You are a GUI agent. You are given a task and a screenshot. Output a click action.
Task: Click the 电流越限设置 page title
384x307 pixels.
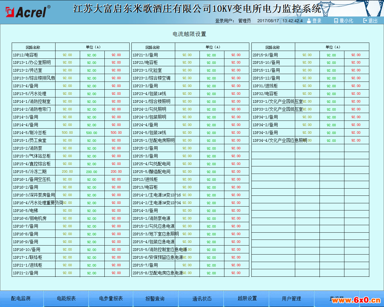(x=190, y=34)
